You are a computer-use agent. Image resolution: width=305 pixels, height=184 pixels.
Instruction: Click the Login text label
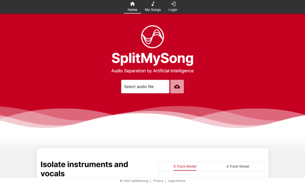coord(173,10)
